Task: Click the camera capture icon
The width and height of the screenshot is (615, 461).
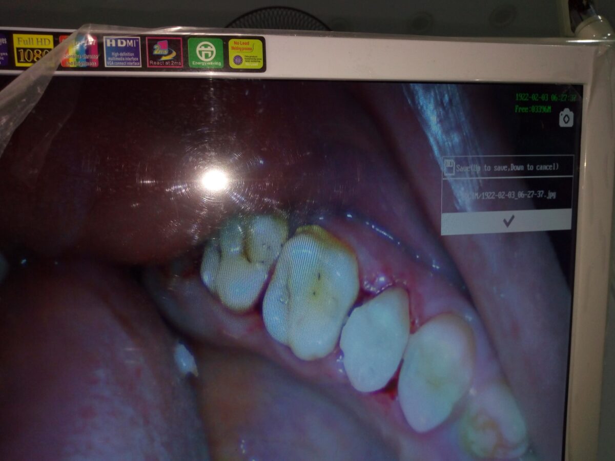Action: pos(566,118)
